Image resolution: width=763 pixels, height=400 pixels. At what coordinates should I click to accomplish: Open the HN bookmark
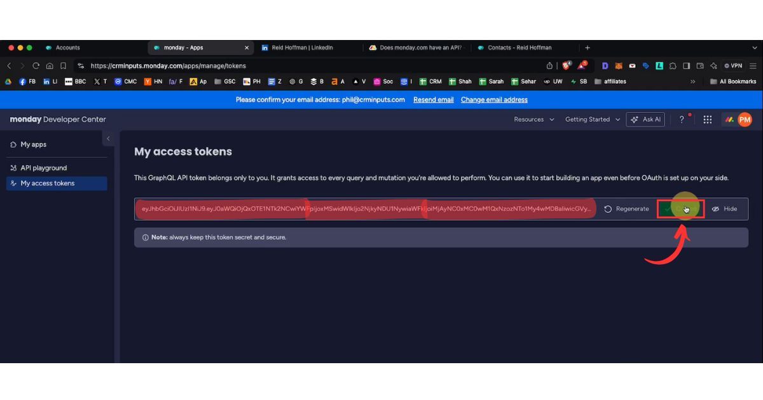(x=153, y=81)
